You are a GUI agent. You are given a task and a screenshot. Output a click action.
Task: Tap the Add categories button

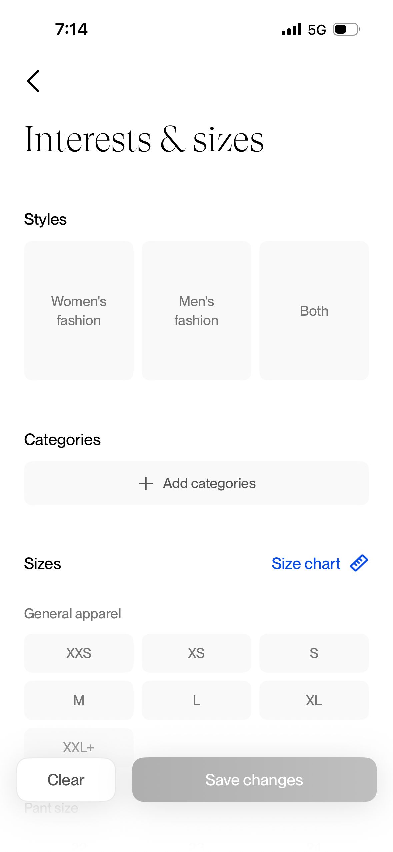(x=196, y=483)
